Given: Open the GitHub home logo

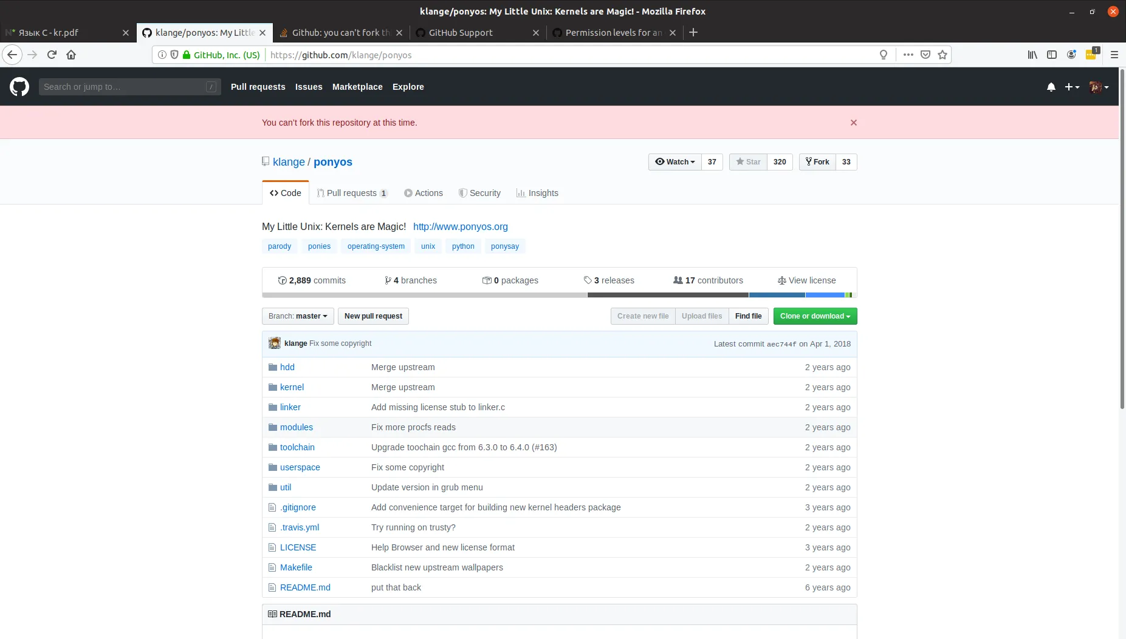Looking at the screenshot, I should pyautogui.click(x=19, y=87).
